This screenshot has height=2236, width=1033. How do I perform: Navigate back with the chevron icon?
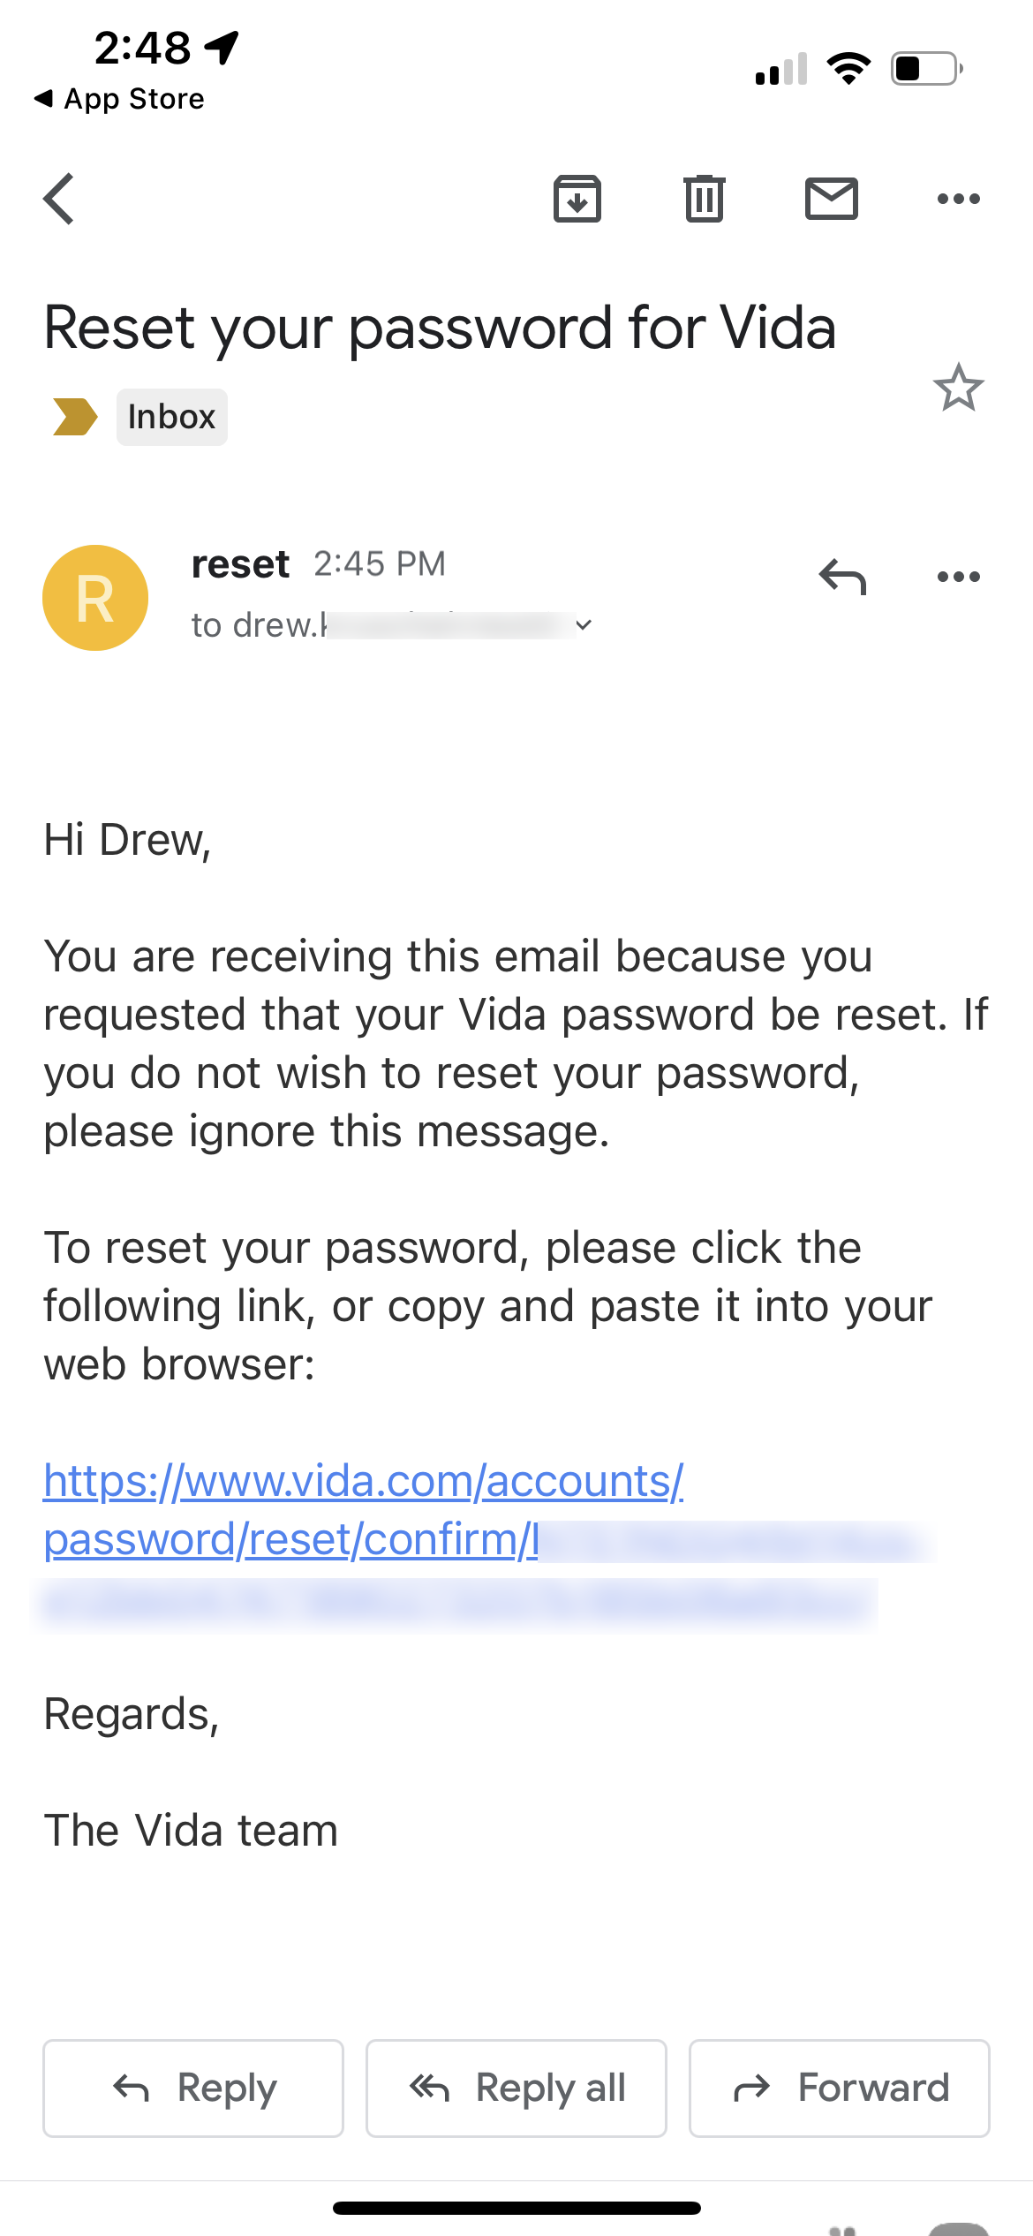(58, 198)
